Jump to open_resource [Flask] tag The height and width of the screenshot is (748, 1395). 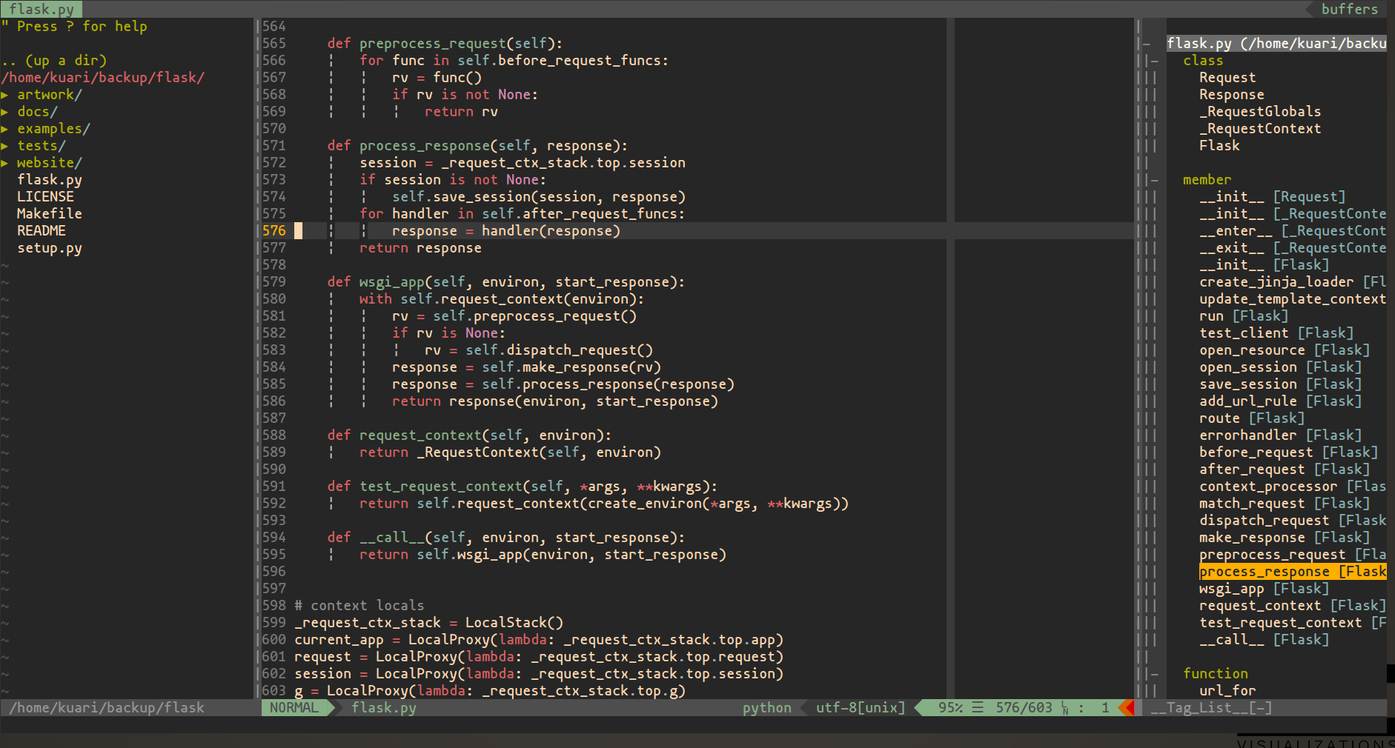coord(1285,350)
